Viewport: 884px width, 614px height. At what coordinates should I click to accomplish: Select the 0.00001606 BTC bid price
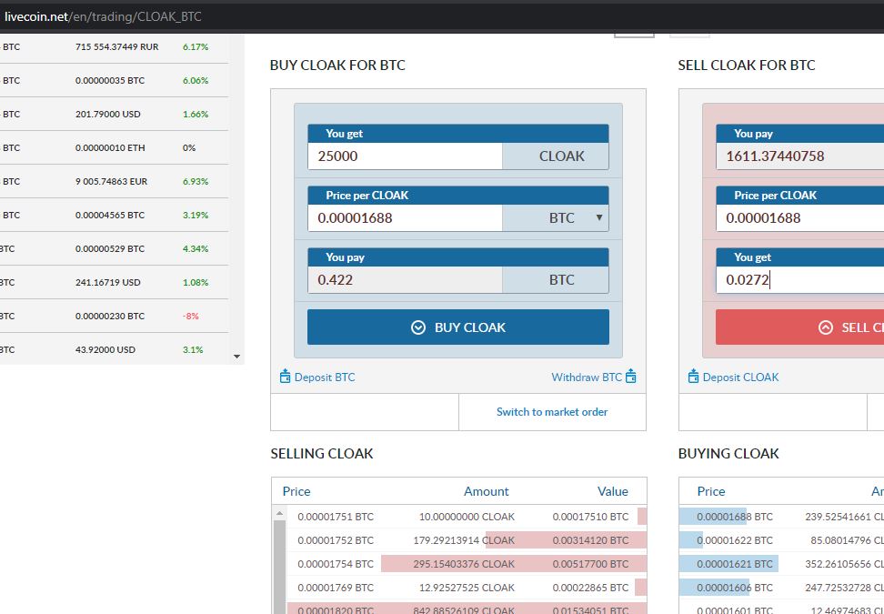tap(735, 588)
